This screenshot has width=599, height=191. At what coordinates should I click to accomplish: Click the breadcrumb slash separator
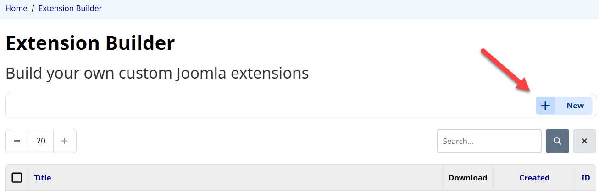click(33, 8)
